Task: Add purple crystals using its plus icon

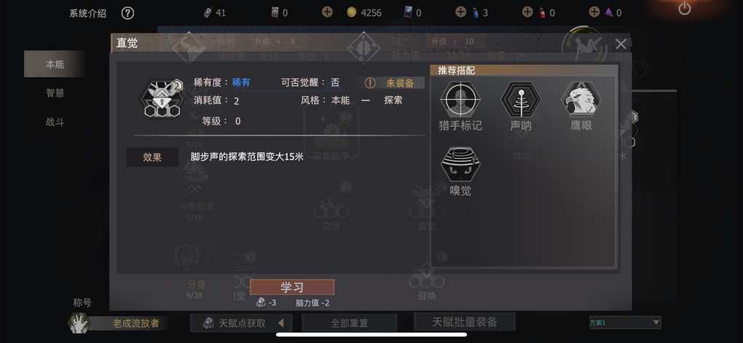Action: pos(594,12)
